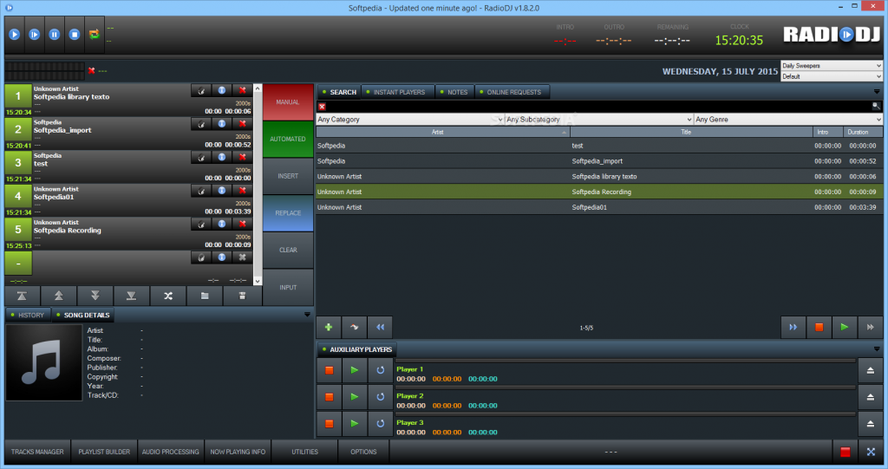
Task: Load a playlist with the folder icon
Action: [x=205, y=296]
